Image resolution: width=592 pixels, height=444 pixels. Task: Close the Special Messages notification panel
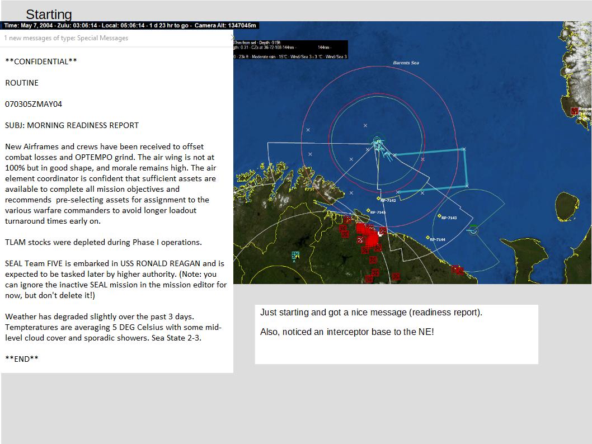point(232,37)
